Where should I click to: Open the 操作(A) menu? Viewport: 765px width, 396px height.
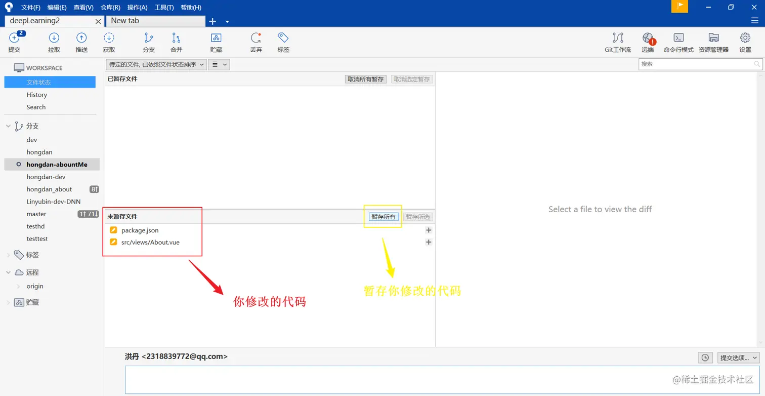click(137, 7)
